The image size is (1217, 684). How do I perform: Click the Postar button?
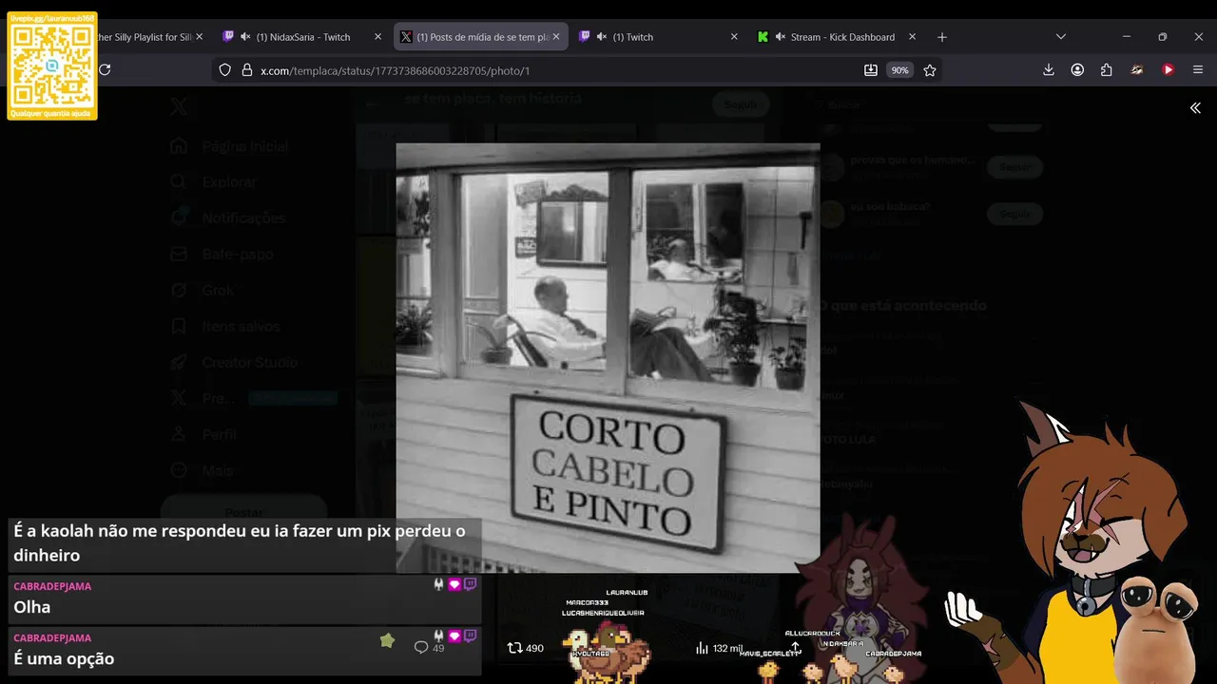pos(243,510)
